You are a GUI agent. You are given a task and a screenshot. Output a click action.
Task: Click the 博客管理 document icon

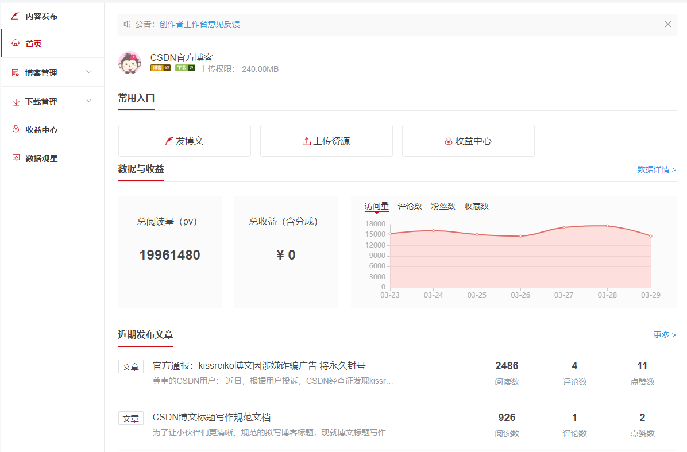tap(16, 73)
